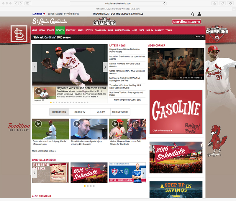The width and height of the screenshot is (236, 201).
Task: Click the cardinals.com badge
Action: pyautogui.click(x=187, y=21)
